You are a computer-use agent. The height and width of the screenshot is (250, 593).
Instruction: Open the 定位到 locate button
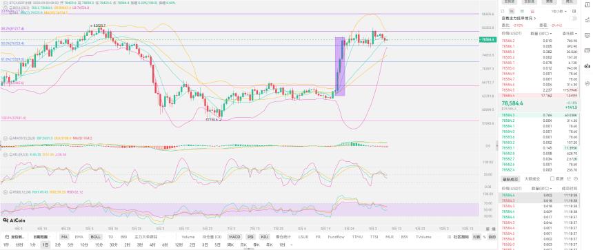(14, 237)
